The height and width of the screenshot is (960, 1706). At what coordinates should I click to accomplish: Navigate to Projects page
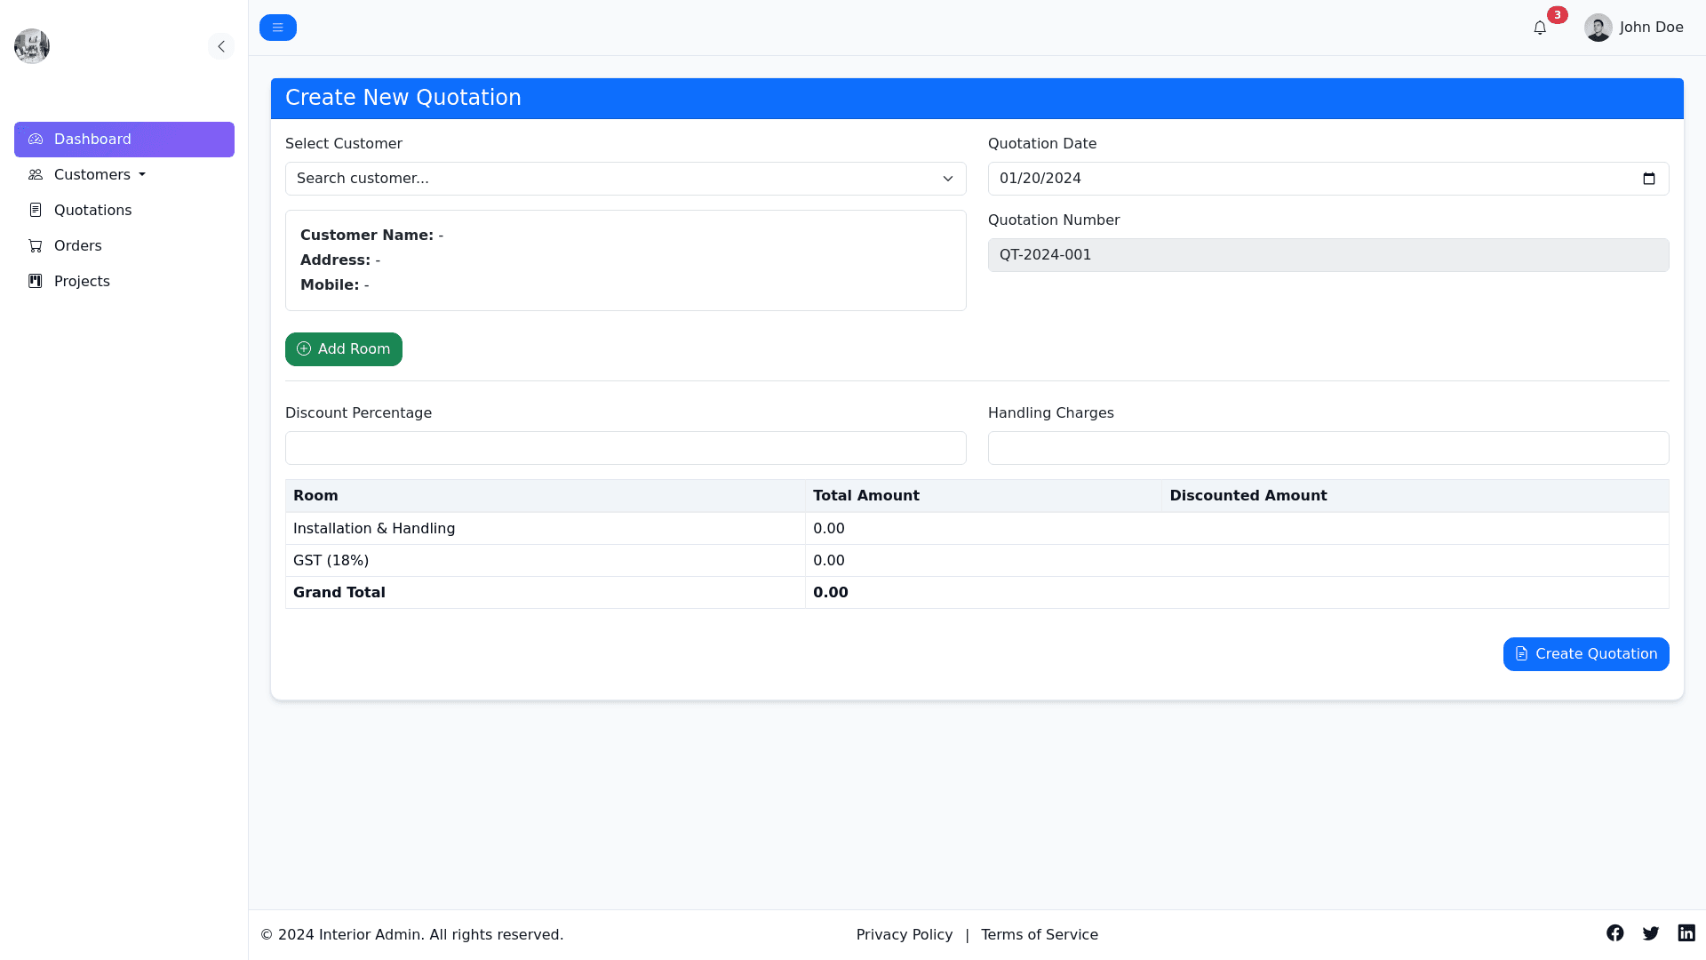tap(82, 282)
